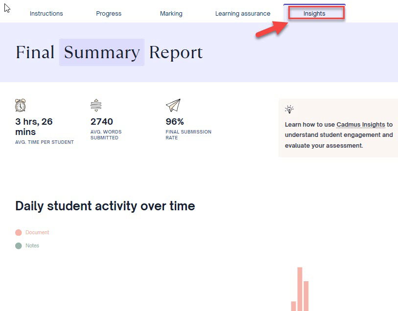Click the 3 hrs, 26 mins value
The image size is (398, 311).
pos(34,127)
